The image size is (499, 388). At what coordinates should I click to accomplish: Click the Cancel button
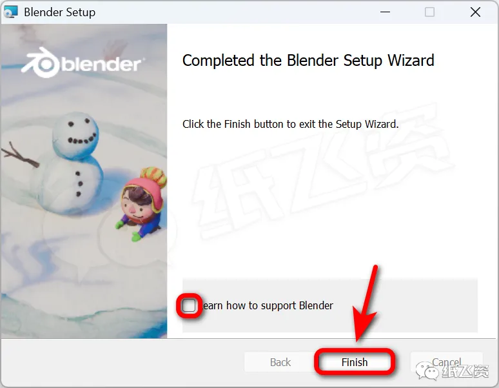[446, 362]
